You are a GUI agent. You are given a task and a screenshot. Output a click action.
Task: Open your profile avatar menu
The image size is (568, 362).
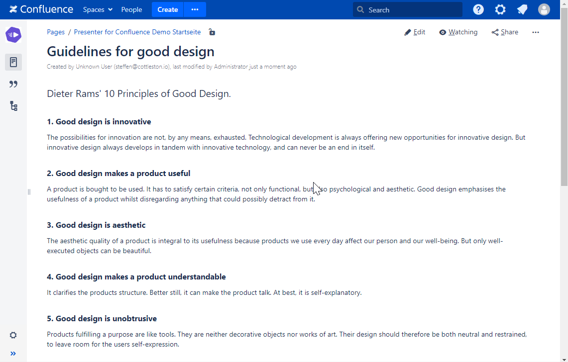point(544,9)
